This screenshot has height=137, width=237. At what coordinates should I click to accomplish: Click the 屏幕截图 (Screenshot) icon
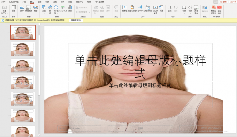coord(29,8)
